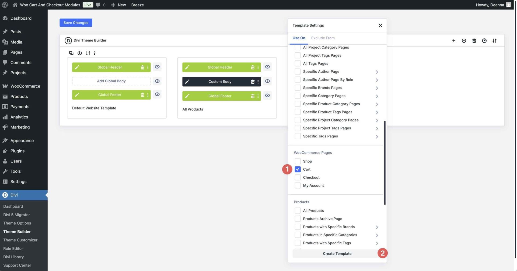Uncheck the Cart checkbox under WooCommerce Pages
Image resolution: width=517 pixels, height=271 pixels.
pyautogui.click(x=298, y=169)
